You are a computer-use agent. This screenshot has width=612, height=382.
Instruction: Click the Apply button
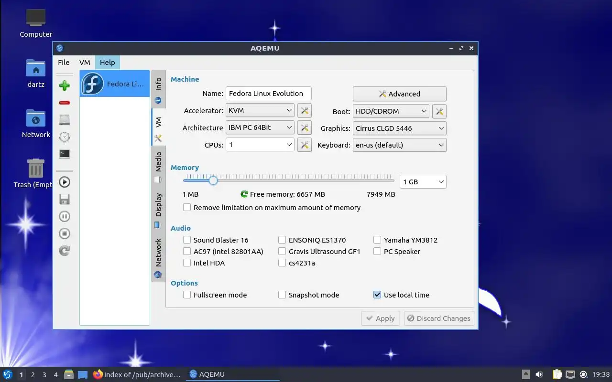[381, 318]
